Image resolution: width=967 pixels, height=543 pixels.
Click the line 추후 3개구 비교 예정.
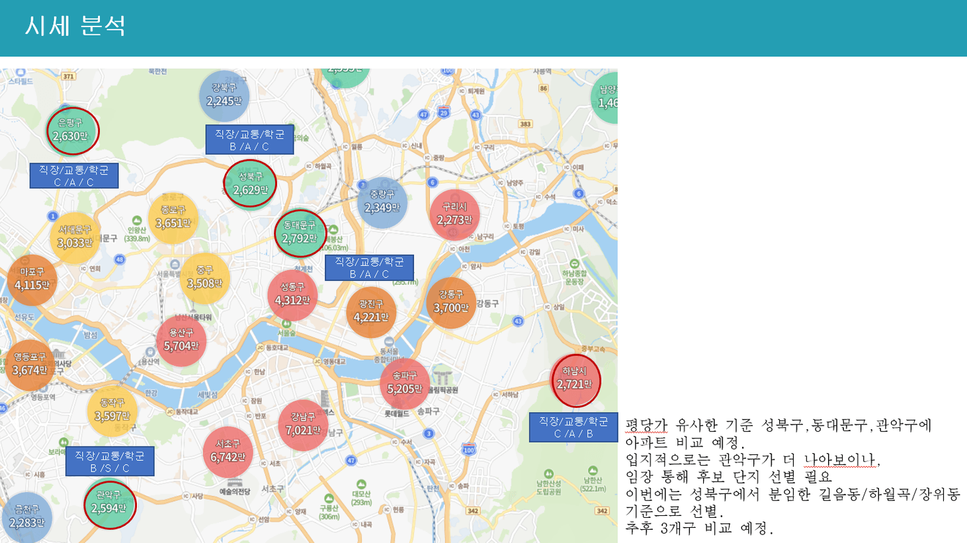[699, 528]
